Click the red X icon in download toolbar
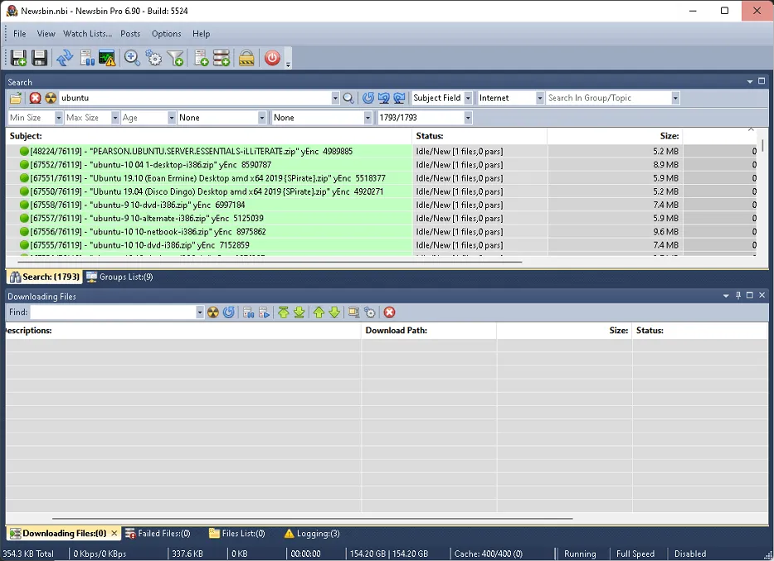The width and height of the screenshot is (774, 561). tap(389, 312)
